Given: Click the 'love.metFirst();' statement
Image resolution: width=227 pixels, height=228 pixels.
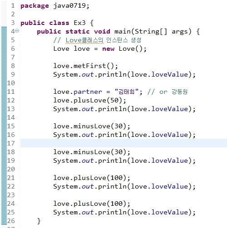Looking at the screenshot, I should [x=85, y=66].
